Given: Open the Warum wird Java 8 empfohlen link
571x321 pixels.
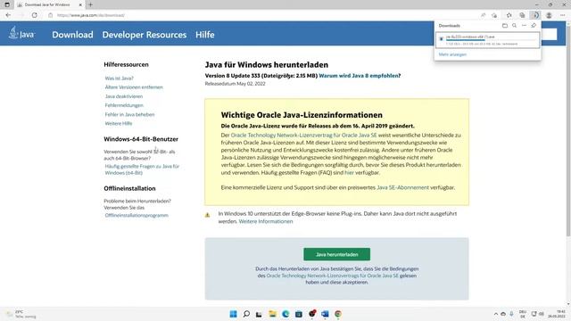Looking at the screenshot, I should point(360,76).
